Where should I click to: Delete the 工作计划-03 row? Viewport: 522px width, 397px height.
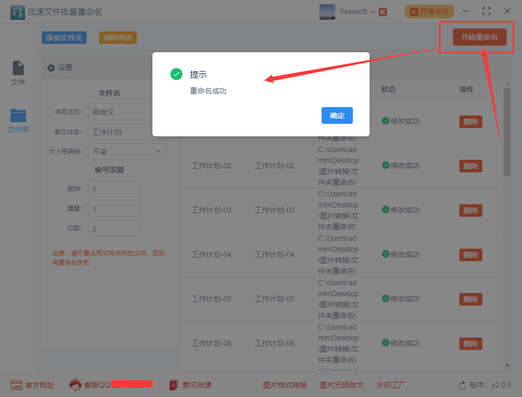pos(471,211)
